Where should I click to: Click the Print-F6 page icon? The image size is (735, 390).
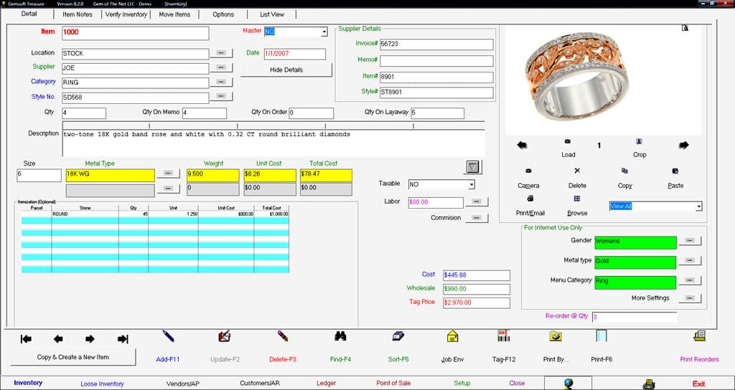pyautogui.click(x=601, y=336)
